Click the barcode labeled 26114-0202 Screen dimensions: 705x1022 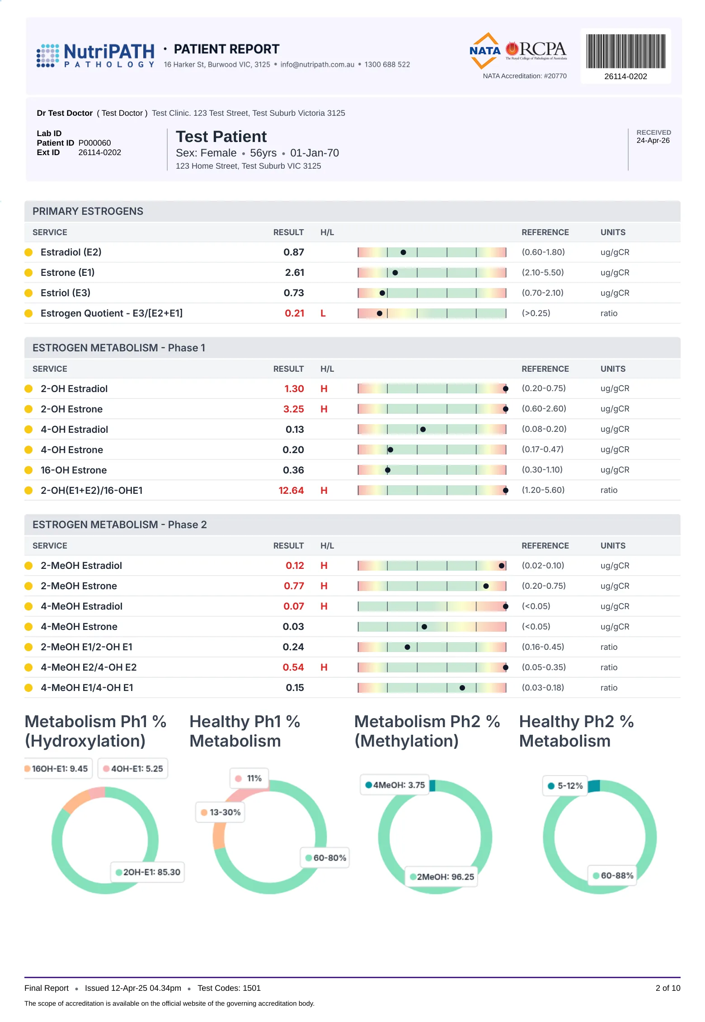pyautogui.click(x=625, y=52)
